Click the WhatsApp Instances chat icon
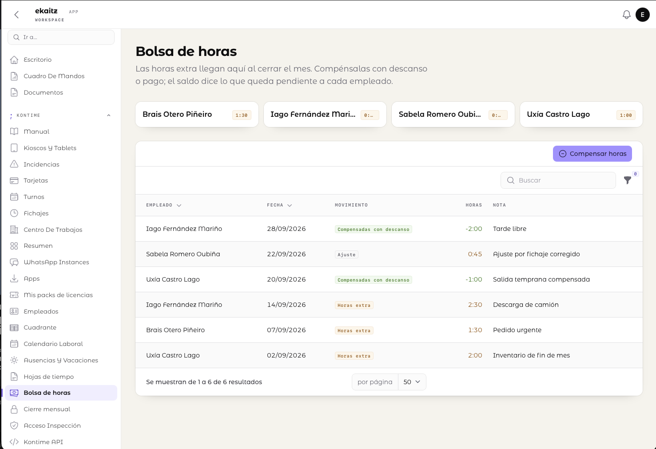Image resolution: width=656 pixels, height=449 pixels. (14, 262)
